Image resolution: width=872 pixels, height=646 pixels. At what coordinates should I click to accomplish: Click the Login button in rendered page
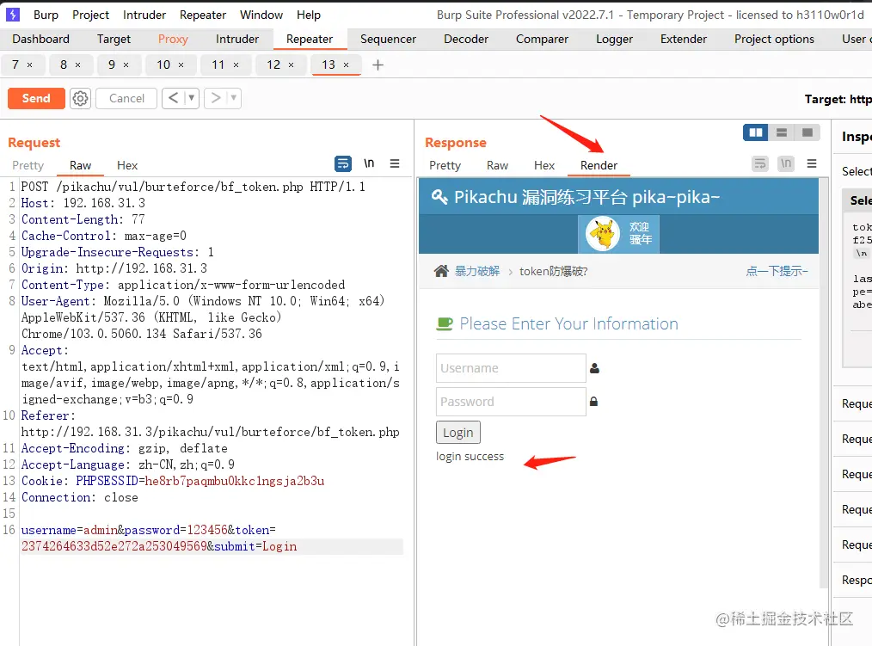tap(458, 433)
